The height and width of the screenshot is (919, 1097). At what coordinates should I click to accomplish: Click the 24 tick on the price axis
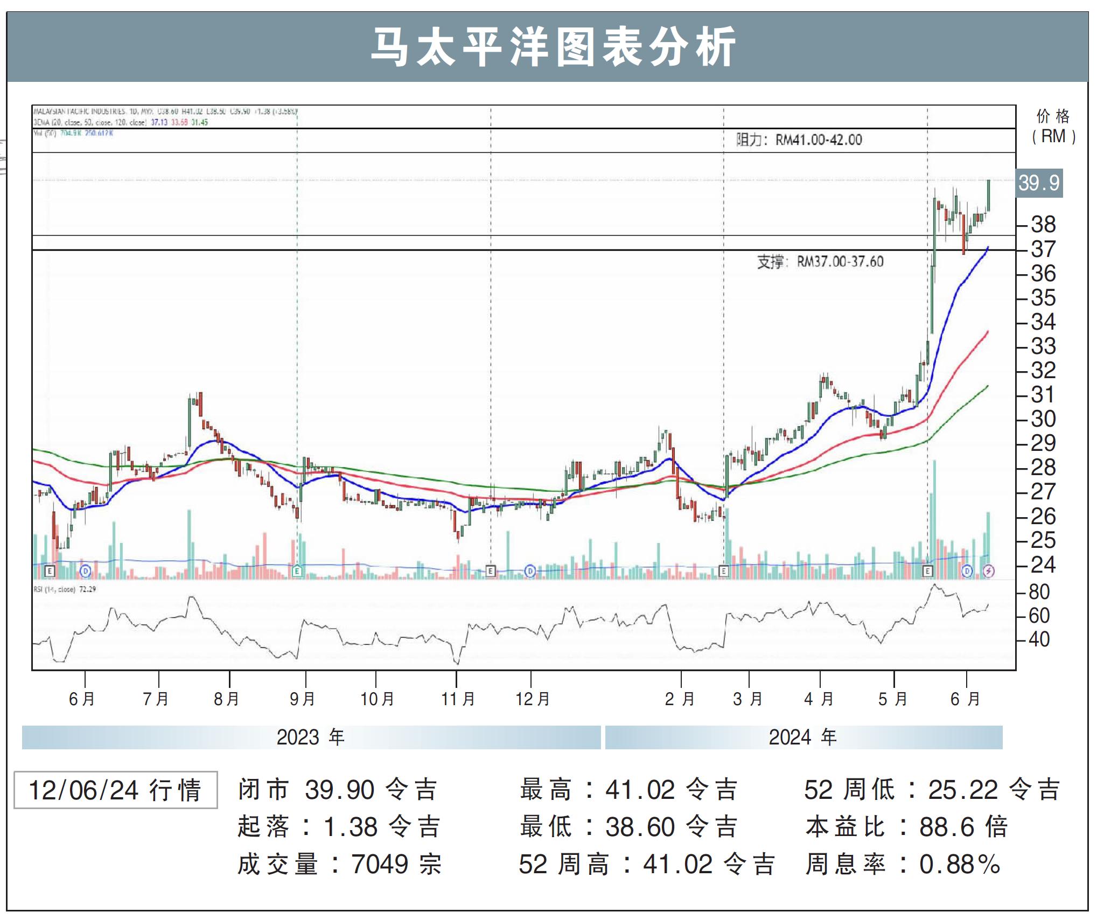coord(1043,565)
